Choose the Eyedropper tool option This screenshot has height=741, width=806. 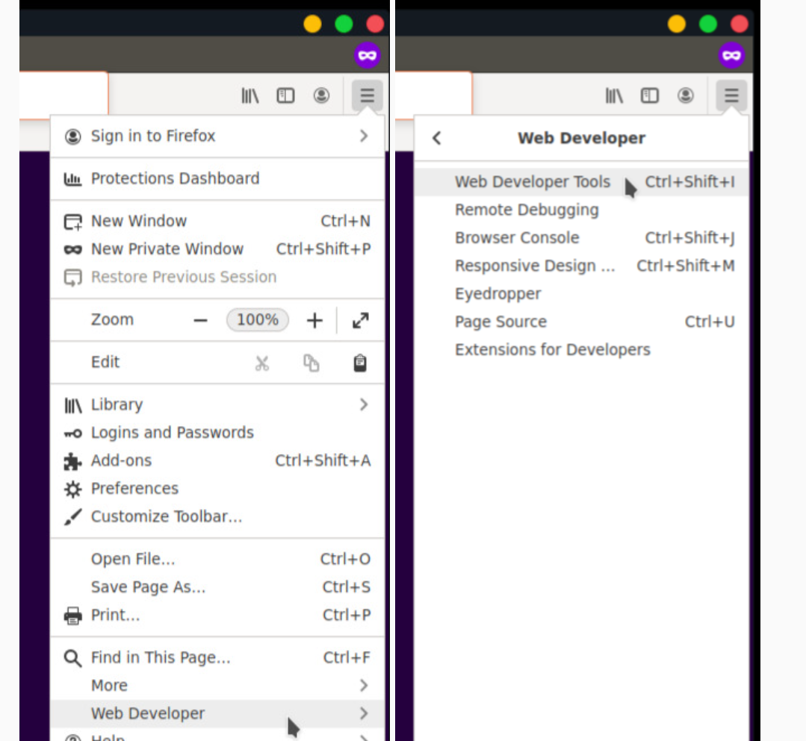(x=498, y=294)
